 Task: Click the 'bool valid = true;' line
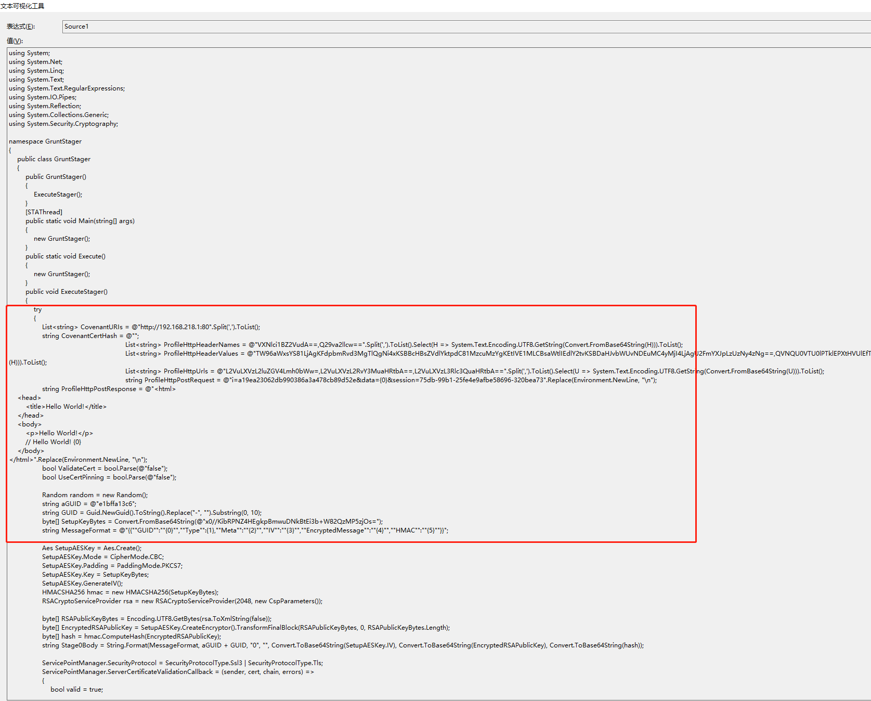tap(77, 690)
